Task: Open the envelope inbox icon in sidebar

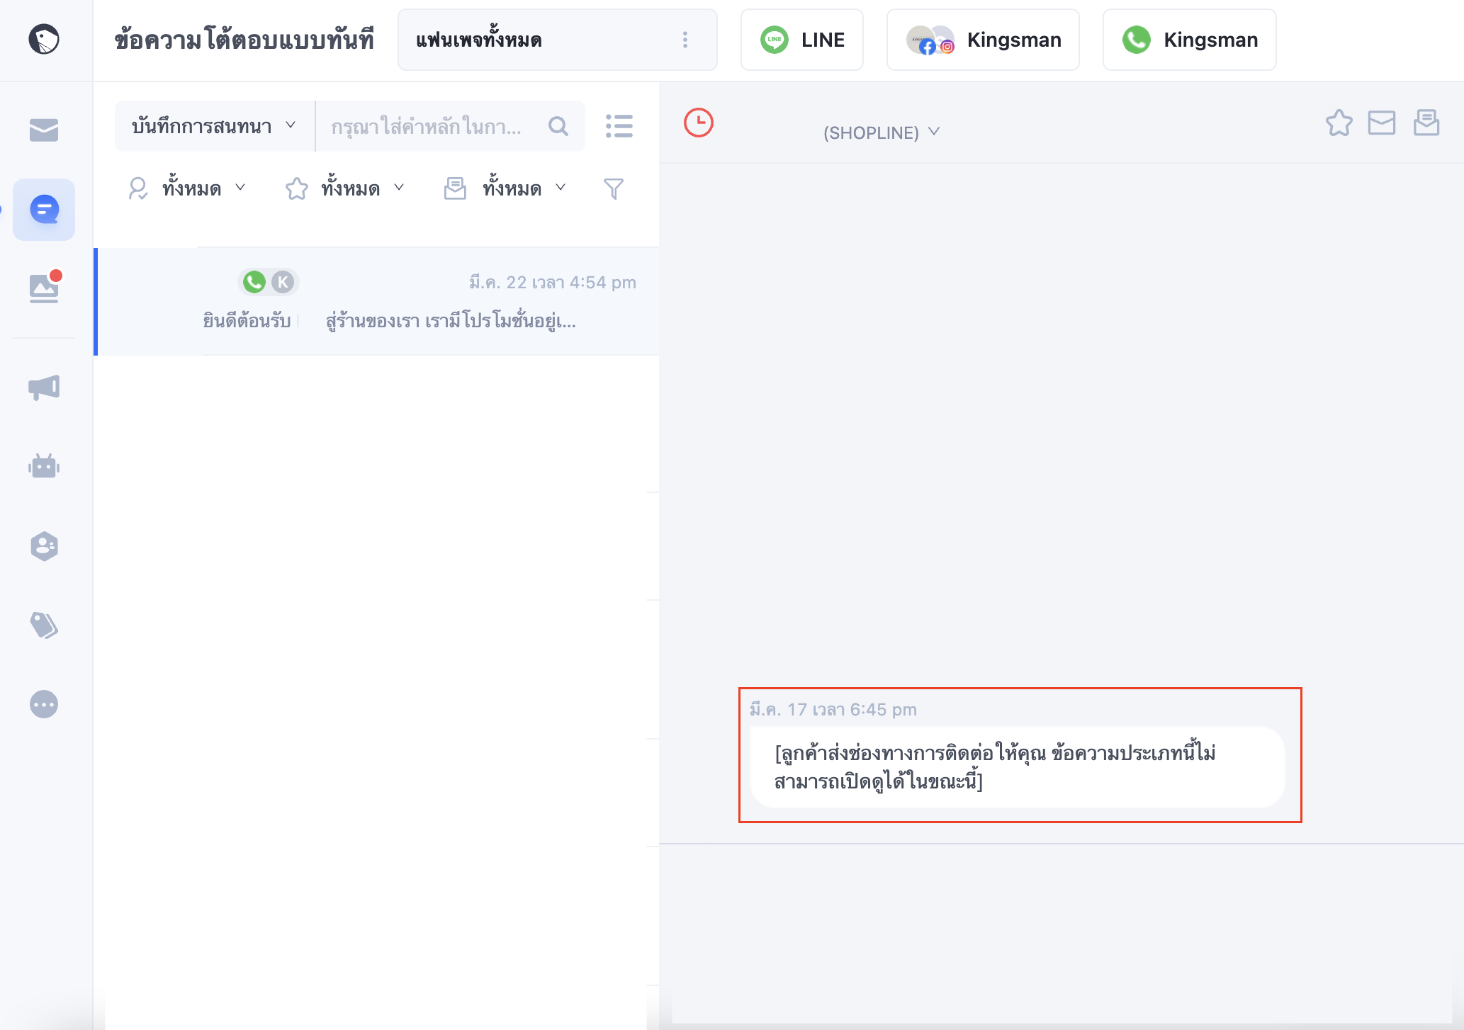Action: (x=44, y=130)
